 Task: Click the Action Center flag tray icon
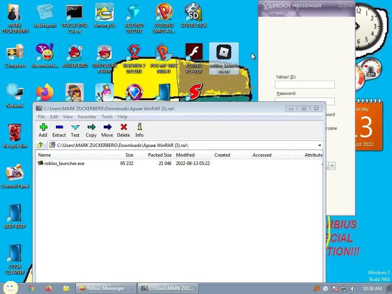coord(335,289)
